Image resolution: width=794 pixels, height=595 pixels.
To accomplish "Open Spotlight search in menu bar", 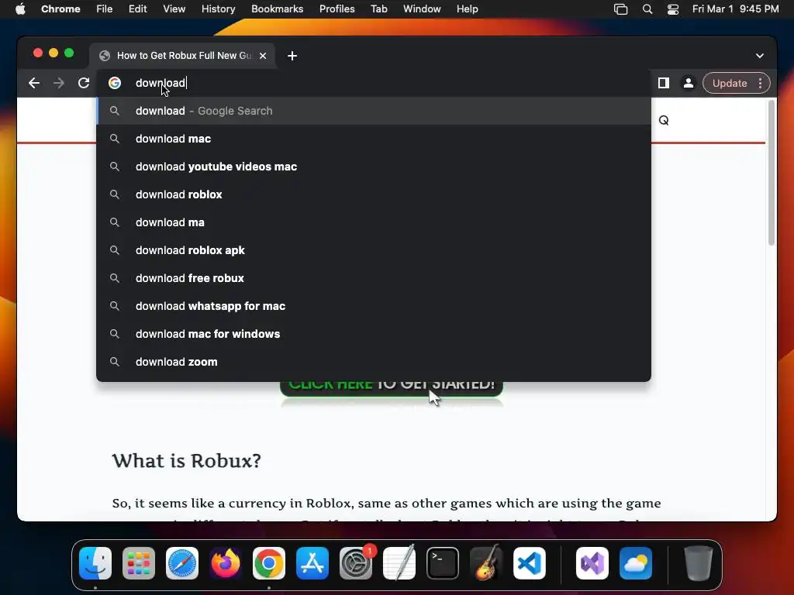I will click(x=647, y=9).
